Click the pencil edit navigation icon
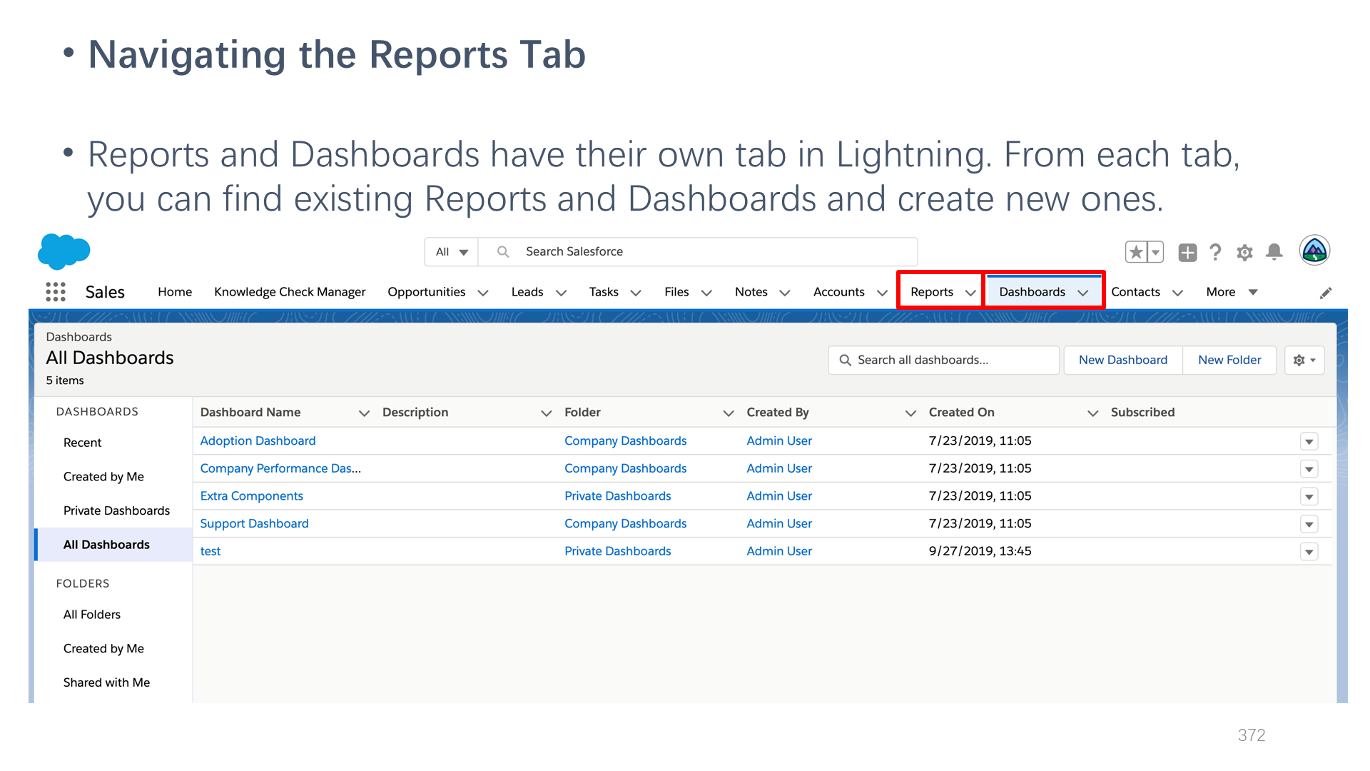Image resolution: width=1370 pixels, height=771 pixels. pyautogui.click(x=1326, y=293)
